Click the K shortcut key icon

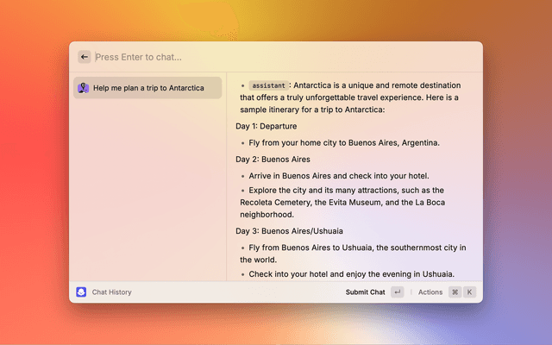470,292
